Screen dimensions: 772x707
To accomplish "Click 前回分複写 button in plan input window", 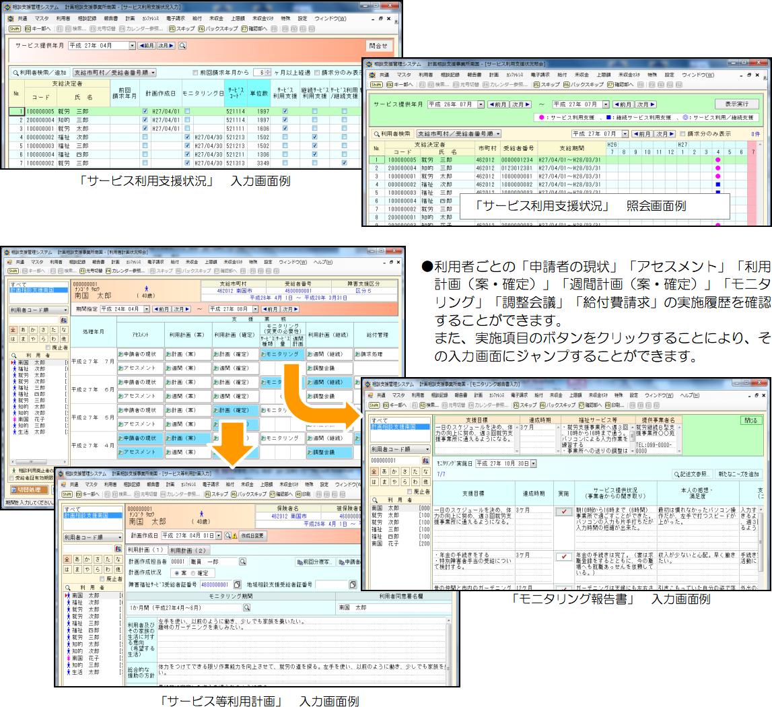I will [x=315, y=562].
